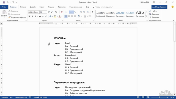Apply subscript formatting
Viewport: 176px width, 99px height.
[x=43, y=16]
